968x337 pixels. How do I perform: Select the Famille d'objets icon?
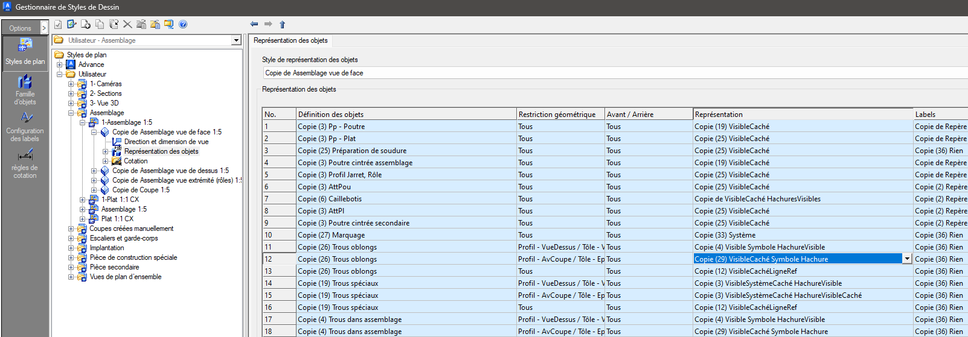(25, 89)
